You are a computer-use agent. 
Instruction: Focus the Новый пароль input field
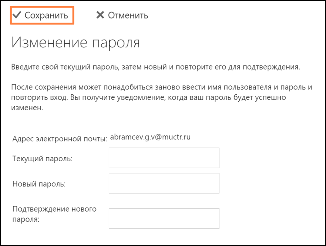click(164, 183)
